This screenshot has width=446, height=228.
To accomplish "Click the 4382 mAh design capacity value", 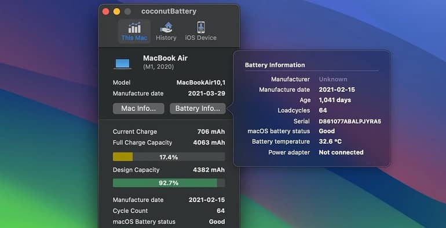I will click(209, 170).
